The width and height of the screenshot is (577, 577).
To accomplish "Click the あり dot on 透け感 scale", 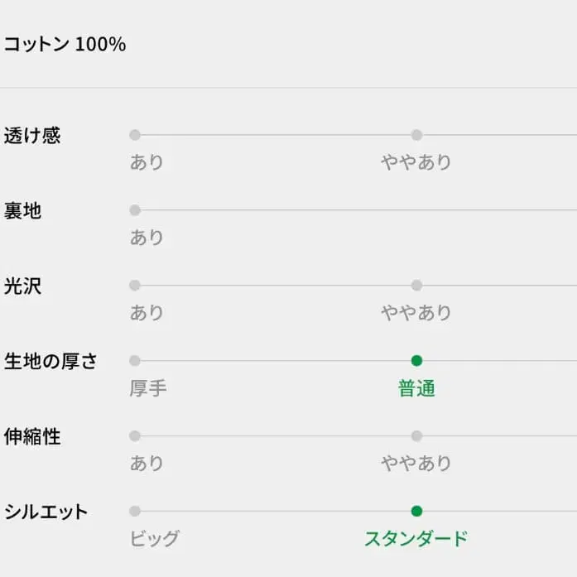I will click(135, 135).
